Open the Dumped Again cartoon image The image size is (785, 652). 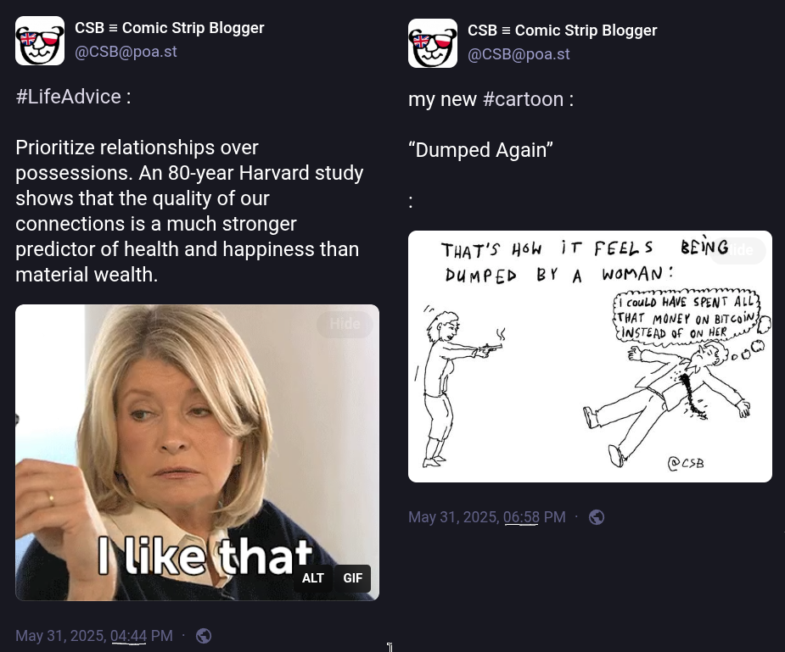pos(591,356)
